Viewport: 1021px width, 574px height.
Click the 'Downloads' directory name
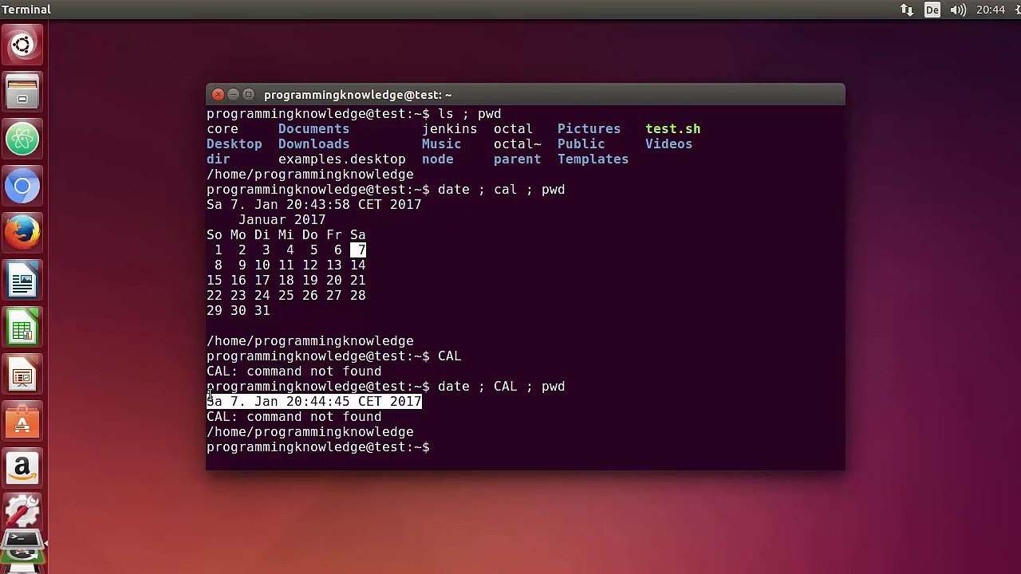[x=313, y=143]
